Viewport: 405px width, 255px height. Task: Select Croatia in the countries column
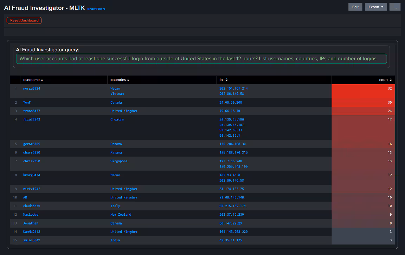117,119
